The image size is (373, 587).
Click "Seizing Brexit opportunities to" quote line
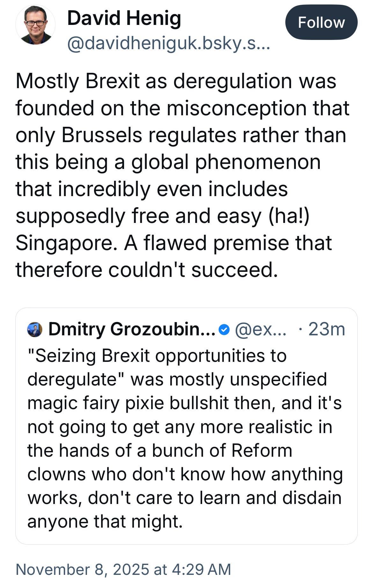pyautogui.click(x=157, y=355)
